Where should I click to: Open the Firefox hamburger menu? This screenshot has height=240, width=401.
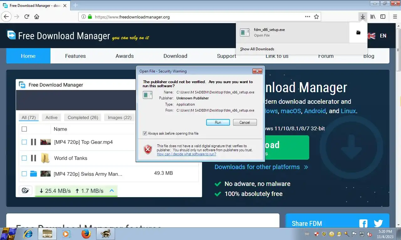tap(395, 17)
